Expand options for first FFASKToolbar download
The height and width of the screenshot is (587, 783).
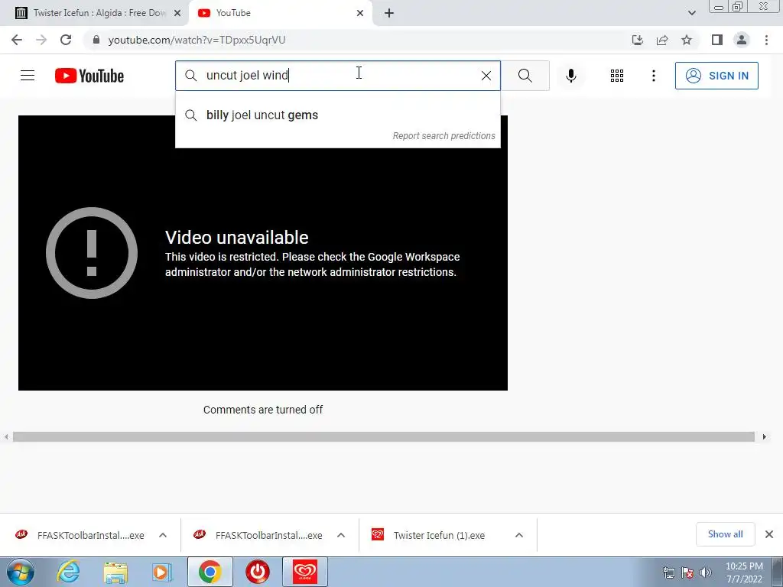coord(163,535)
